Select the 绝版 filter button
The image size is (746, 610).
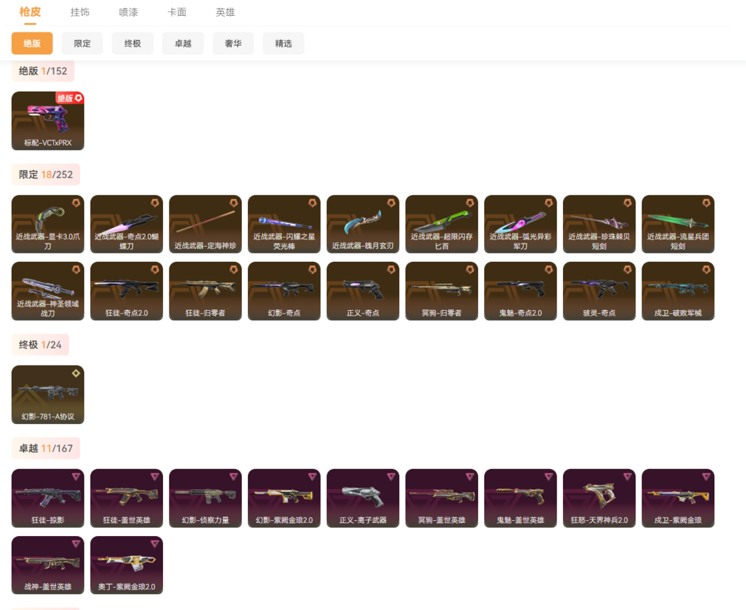pyautogui.click(x=32, y=44)
